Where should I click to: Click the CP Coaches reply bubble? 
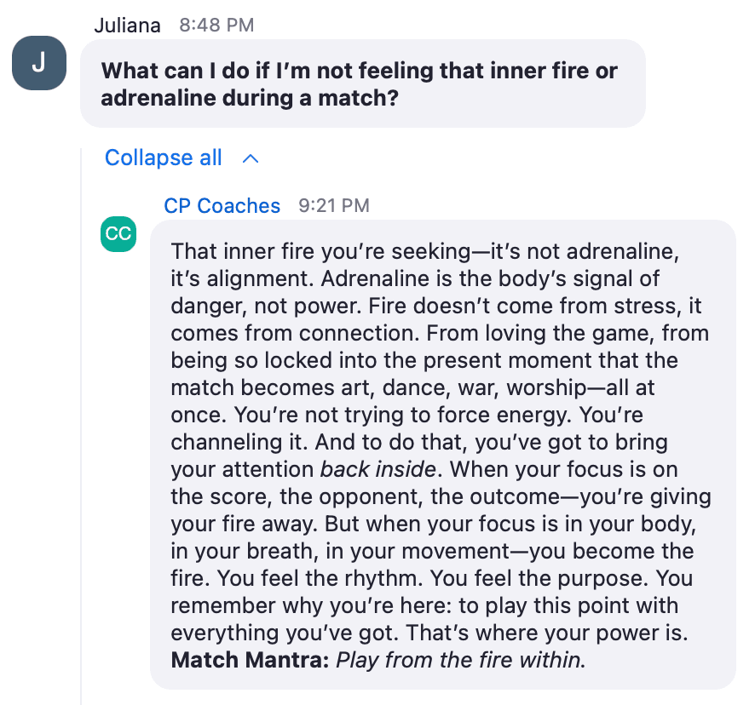(443, 455)
